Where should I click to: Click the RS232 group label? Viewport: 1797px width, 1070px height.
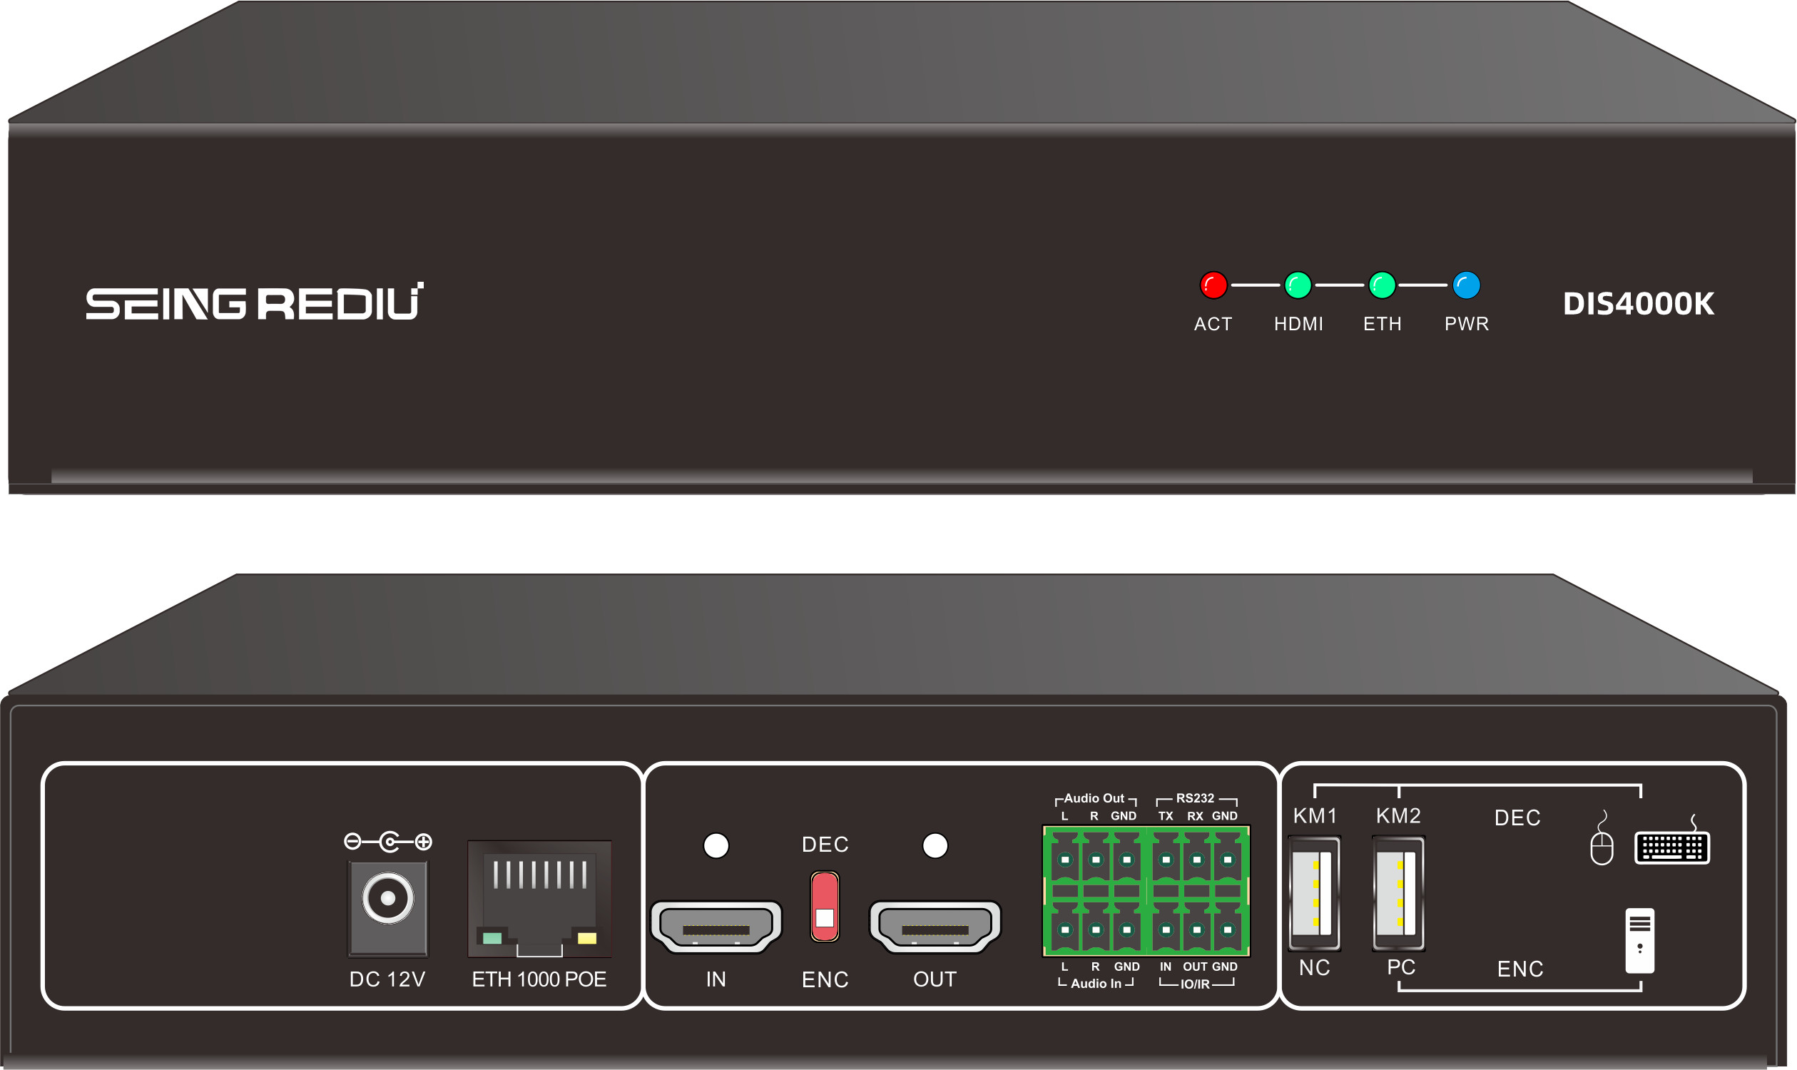coord(1195,798)
